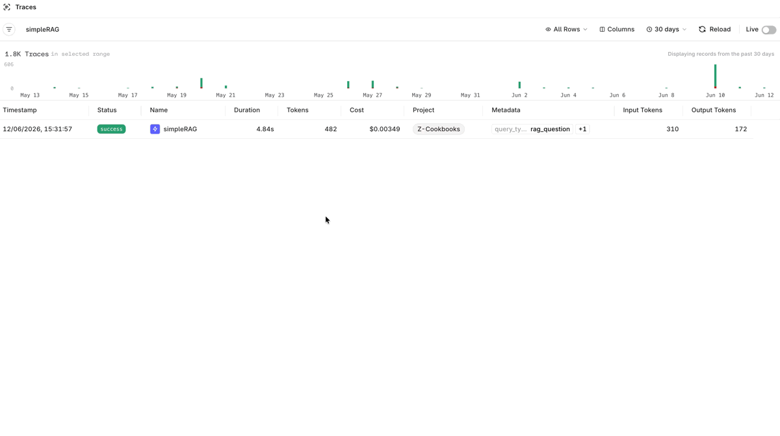Click the Traces page icon
780x436 pixels.
[7, 7]
